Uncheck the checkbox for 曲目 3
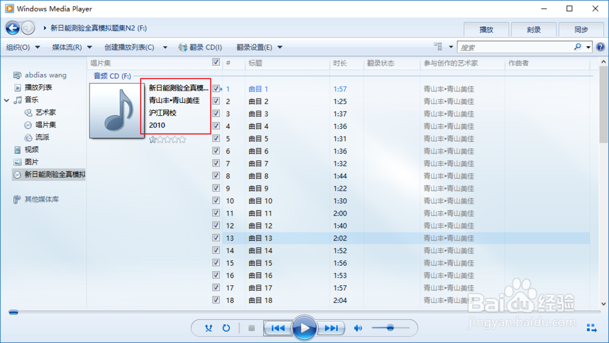609x343 pixels. tap(216, 113)
